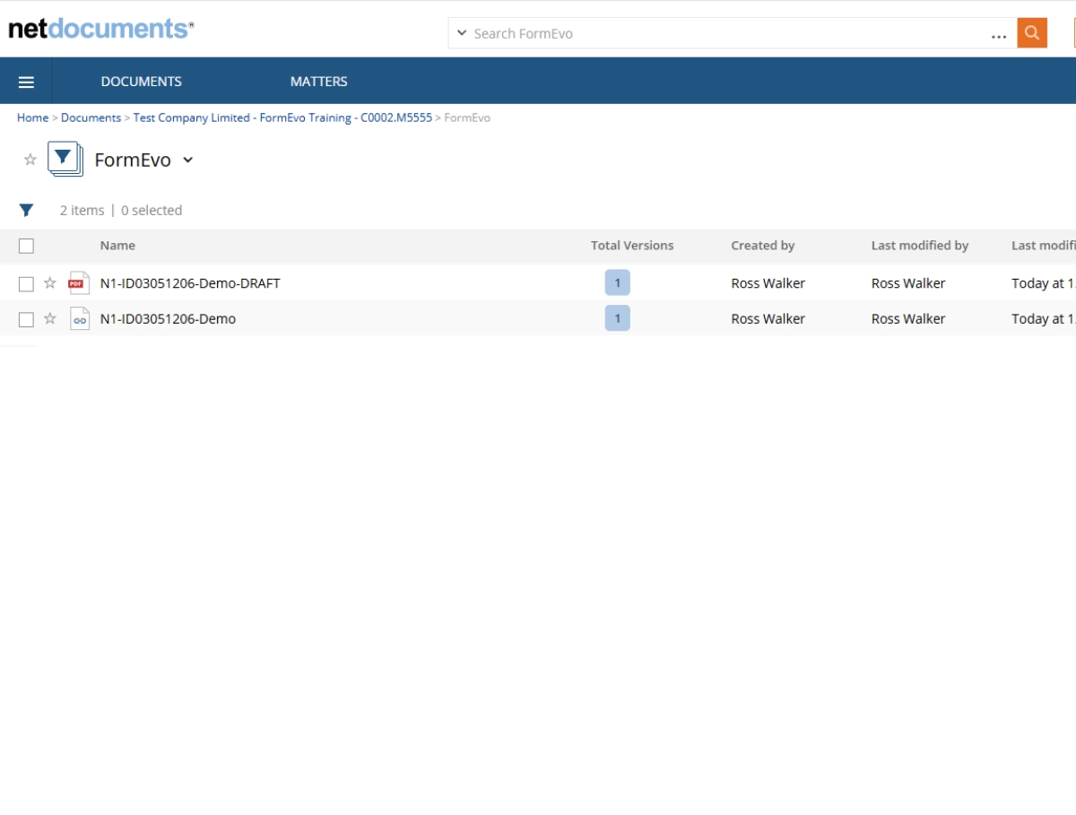The height and width of the screenshot is (815, 1076).
Task: Star the N1-ID03051206-Demo link document
Action: tap(50, 318)
